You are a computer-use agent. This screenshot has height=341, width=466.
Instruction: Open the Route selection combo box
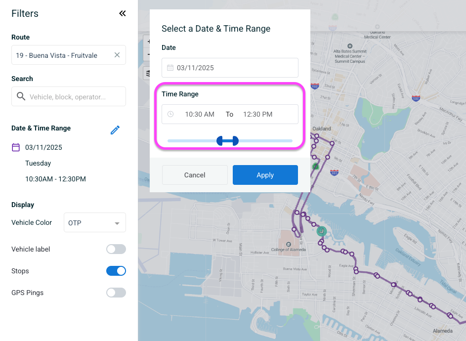tap(62, 55)
